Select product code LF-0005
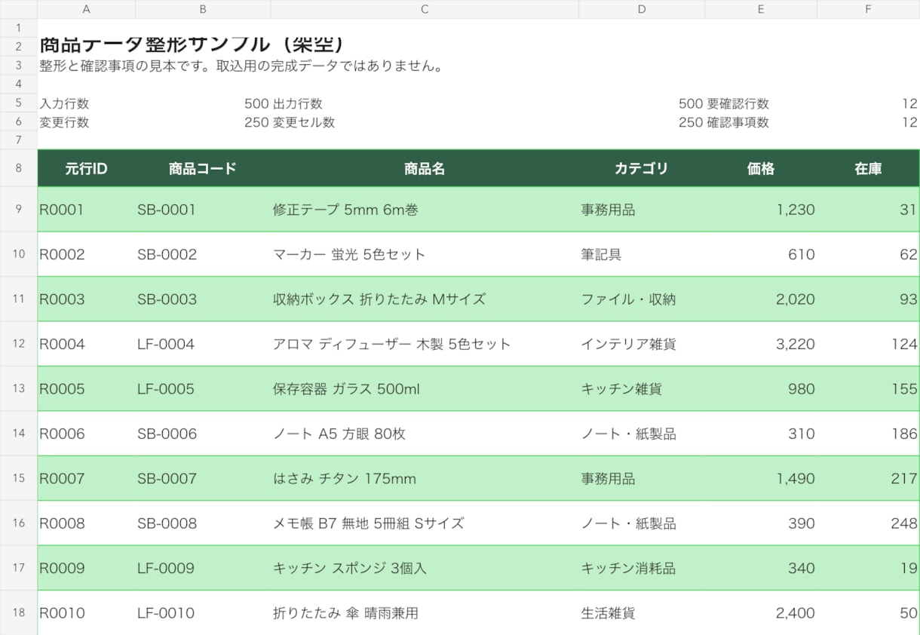Viewport: 920px width, 635px height. (203, 388)
